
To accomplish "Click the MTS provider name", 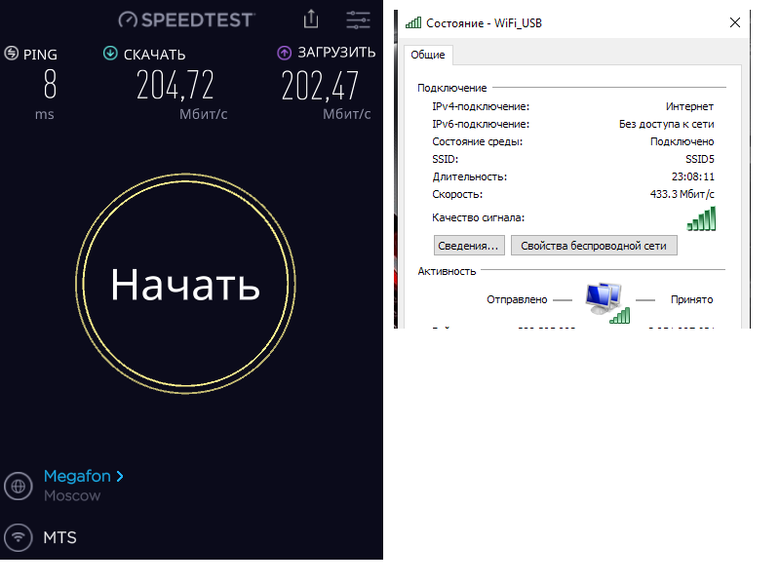I will coord(59,537).
